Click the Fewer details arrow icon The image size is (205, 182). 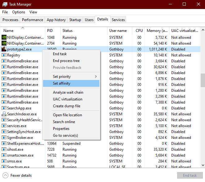click(5, 175)
